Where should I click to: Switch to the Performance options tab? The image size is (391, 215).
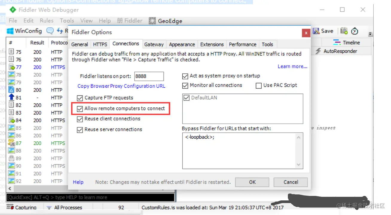tap(243, 44)
